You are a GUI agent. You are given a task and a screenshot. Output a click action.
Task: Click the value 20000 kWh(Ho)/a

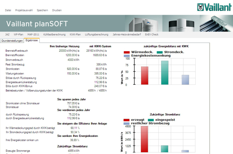[x=69, y=51]
